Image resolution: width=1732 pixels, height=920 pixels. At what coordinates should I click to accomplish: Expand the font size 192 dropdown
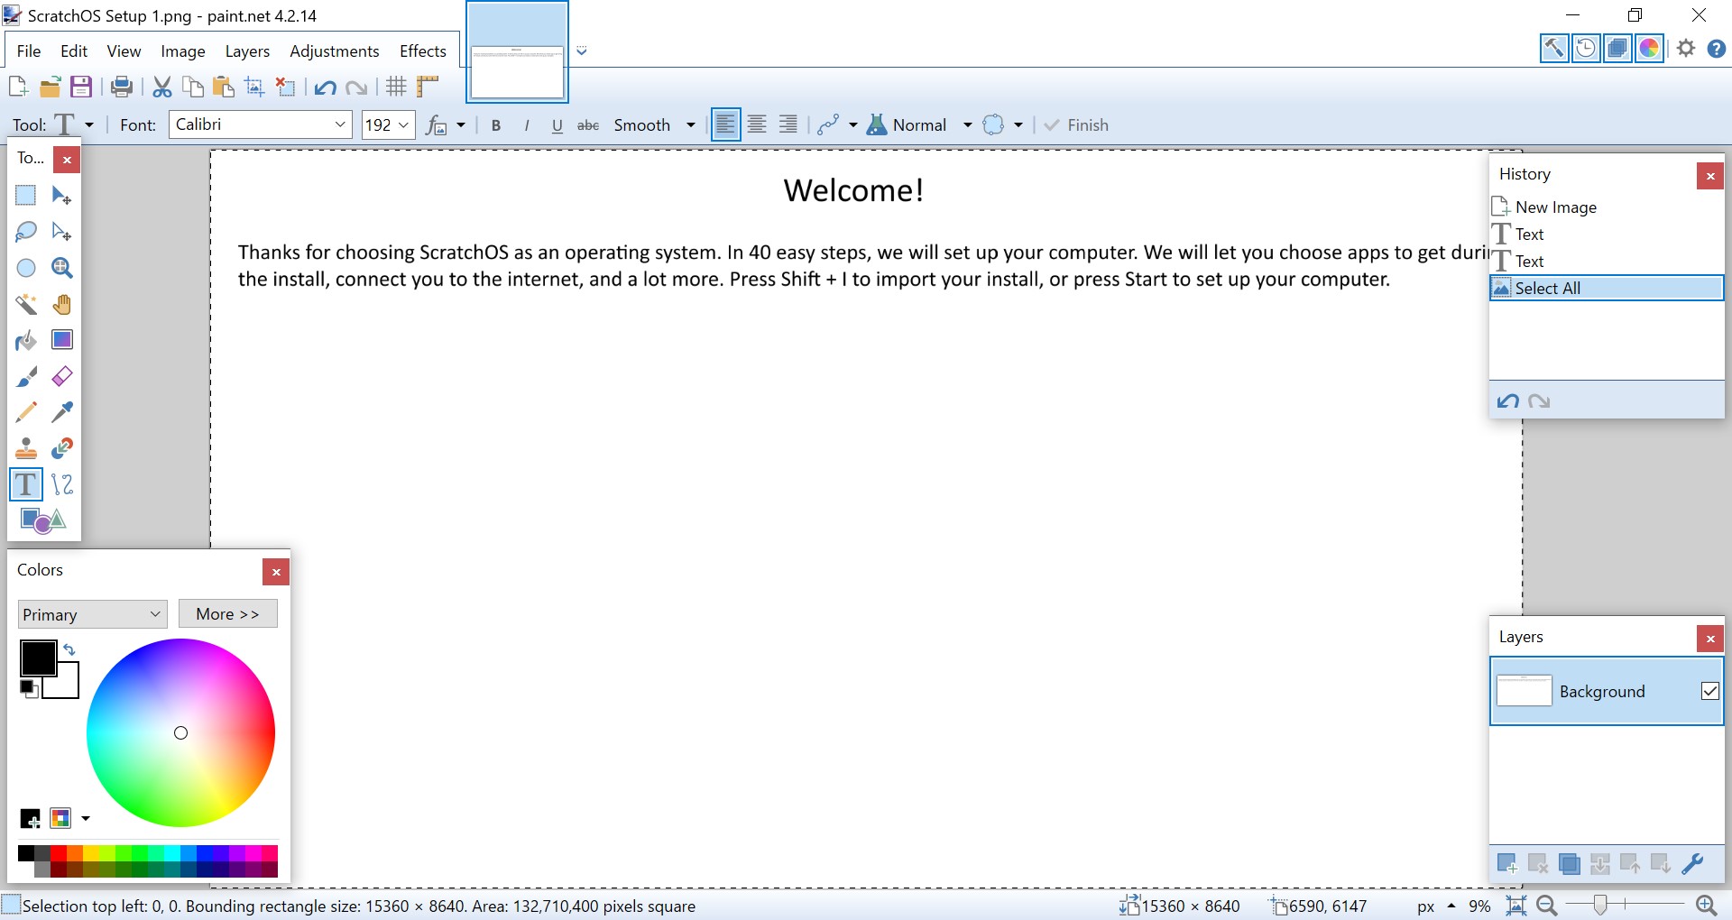coord(403,124)
